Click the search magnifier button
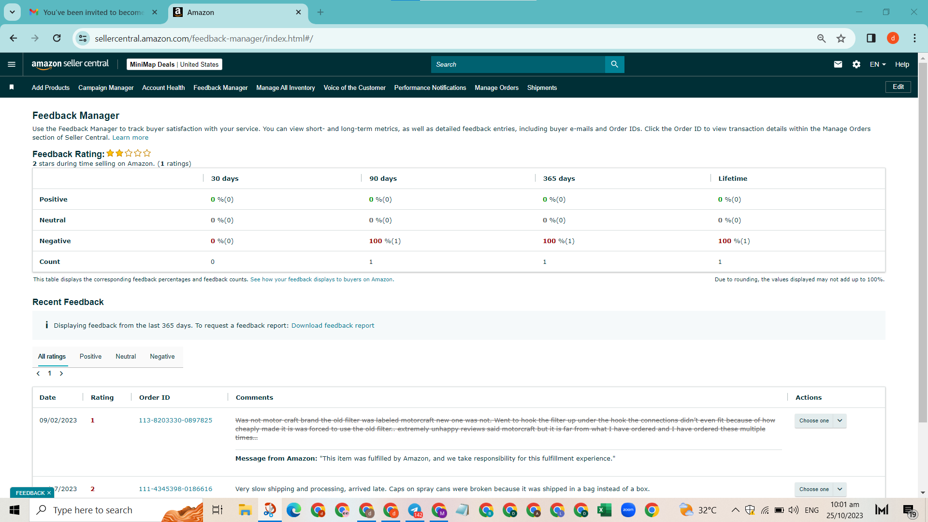Screen dimensions: 928x522 [614, 64]
